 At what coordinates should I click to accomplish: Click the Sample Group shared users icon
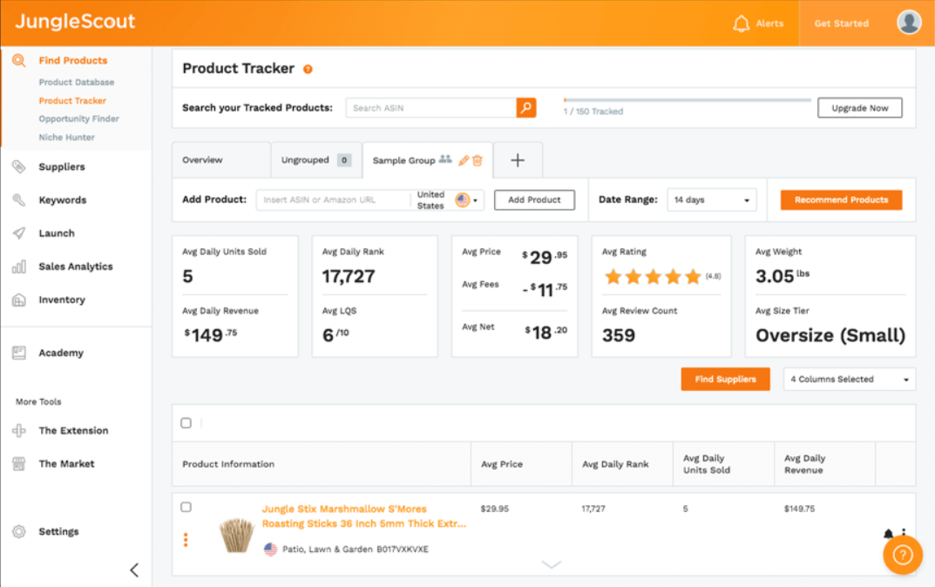coord(445,159)
